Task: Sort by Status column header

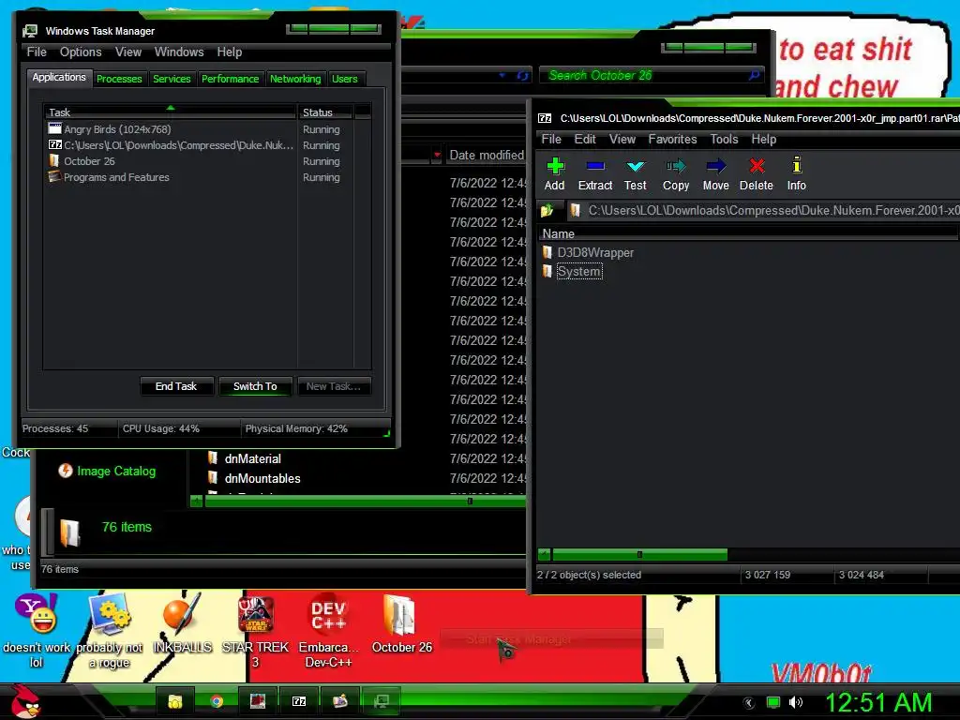Action: point(325,112)
